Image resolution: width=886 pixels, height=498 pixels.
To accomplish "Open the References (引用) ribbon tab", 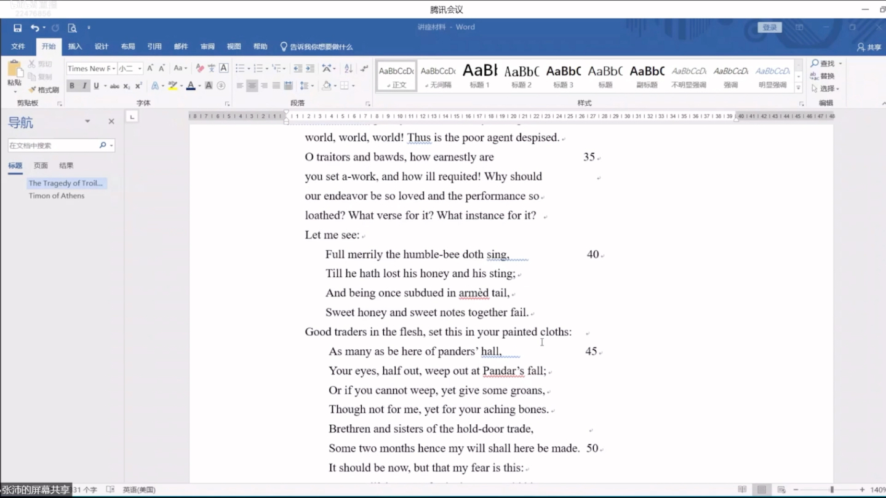I will pos(154,47).
